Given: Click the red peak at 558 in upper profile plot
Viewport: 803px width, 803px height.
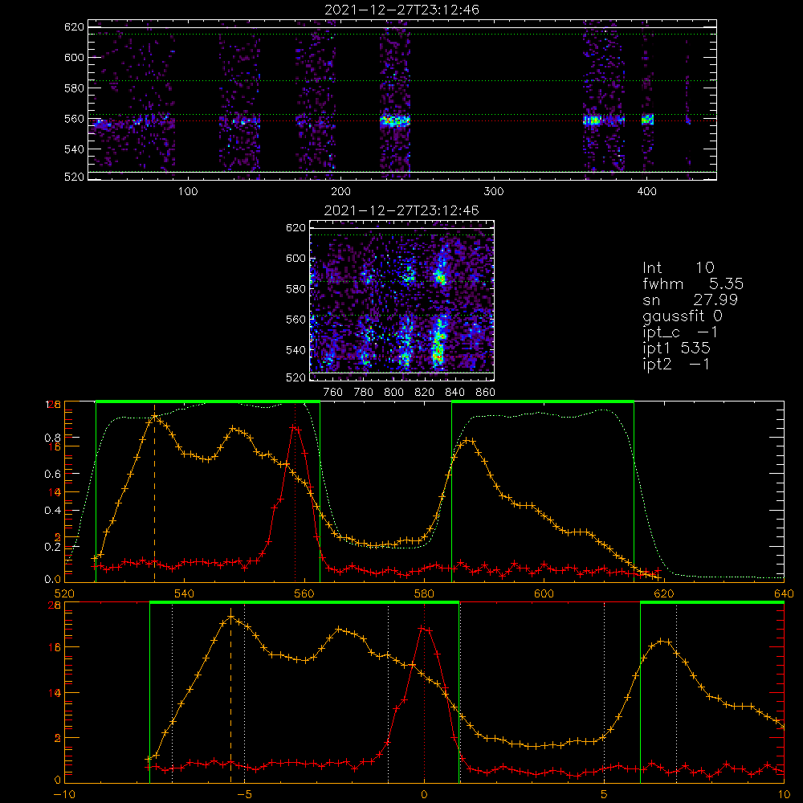Looking at the screenshot, I should pos(294,426).
